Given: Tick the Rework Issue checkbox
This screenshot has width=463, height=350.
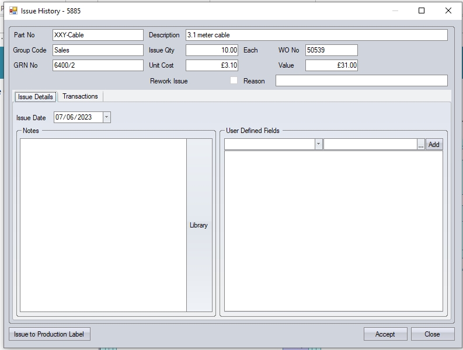Looking at the screenshot, I should [x=234, y=80].
